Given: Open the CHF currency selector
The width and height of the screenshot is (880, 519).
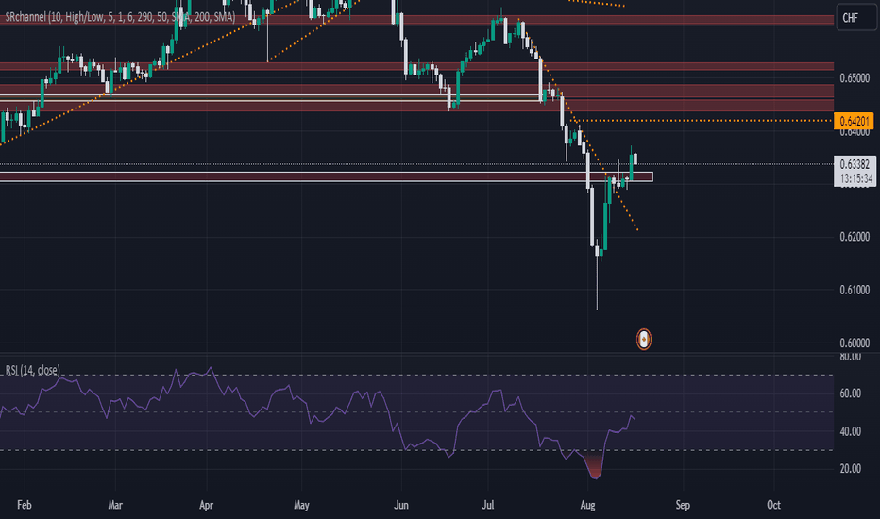Looking at the screenshot, I should pos(856,17).
